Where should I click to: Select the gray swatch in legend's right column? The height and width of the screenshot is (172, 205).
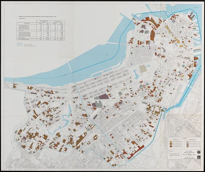point(187,143)
